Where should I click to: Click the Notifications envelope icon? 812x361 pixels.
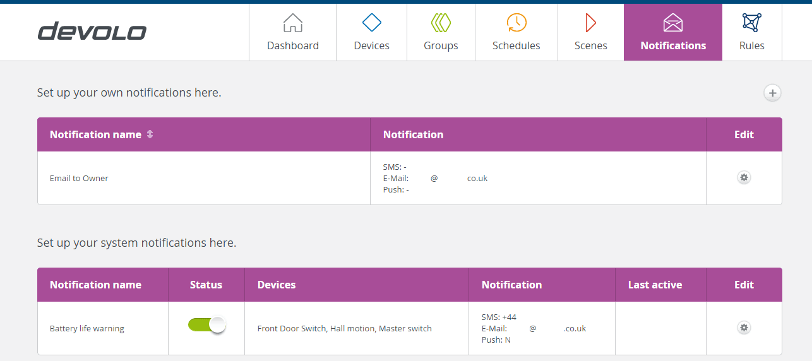click(x=673, y=23)
